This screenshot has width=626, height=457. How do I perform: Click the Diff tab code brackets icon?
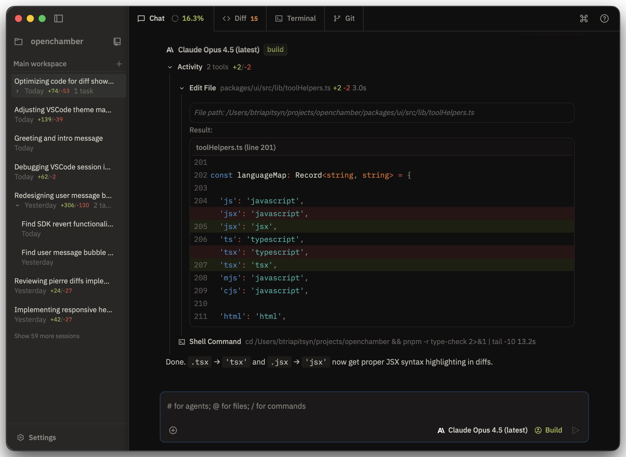tap(226, 18)
